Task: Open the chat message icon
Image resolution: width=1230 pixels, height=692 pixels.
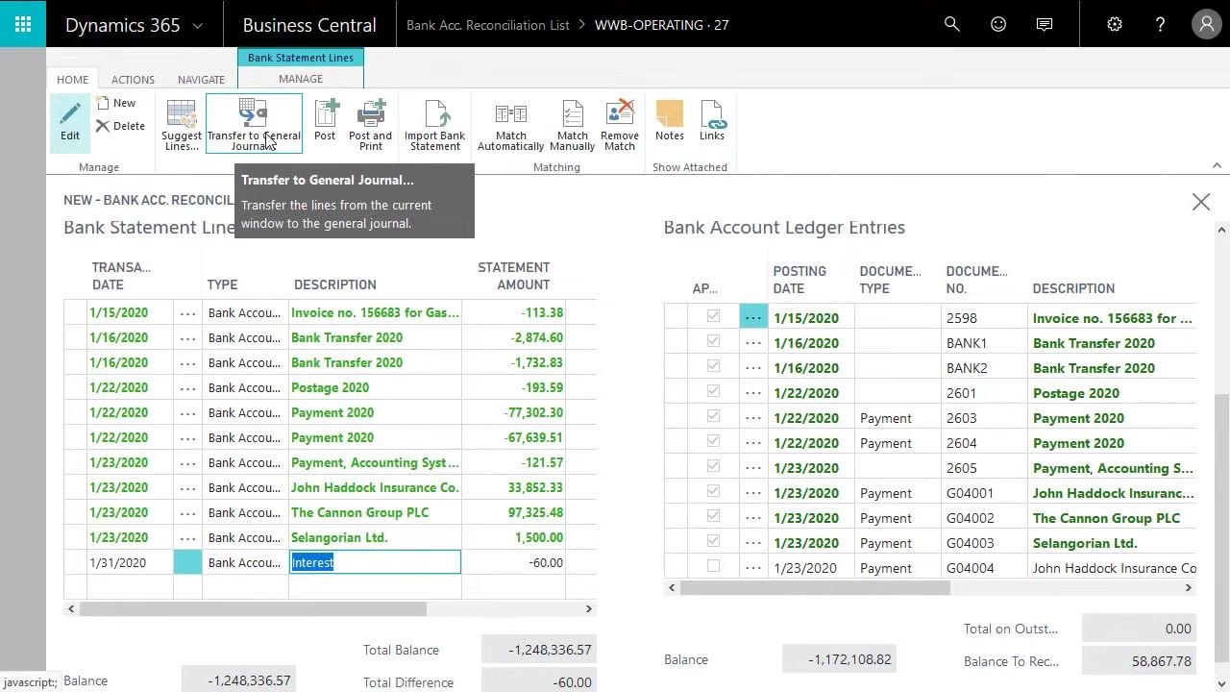Action: (1045, 24)
